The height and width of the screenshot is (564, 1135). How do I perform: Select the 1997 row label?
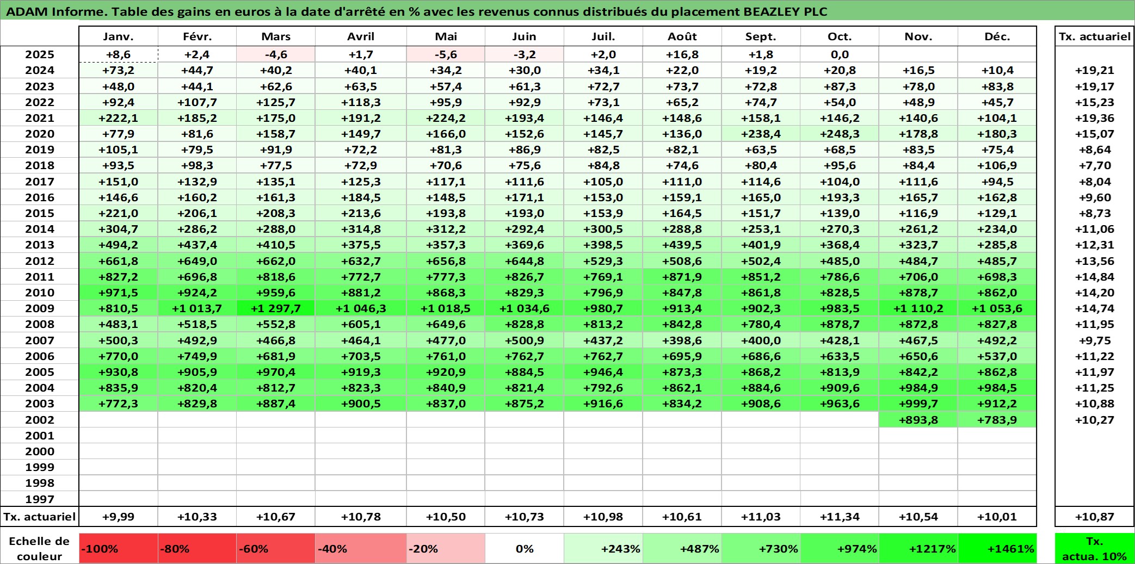[40, 499]
